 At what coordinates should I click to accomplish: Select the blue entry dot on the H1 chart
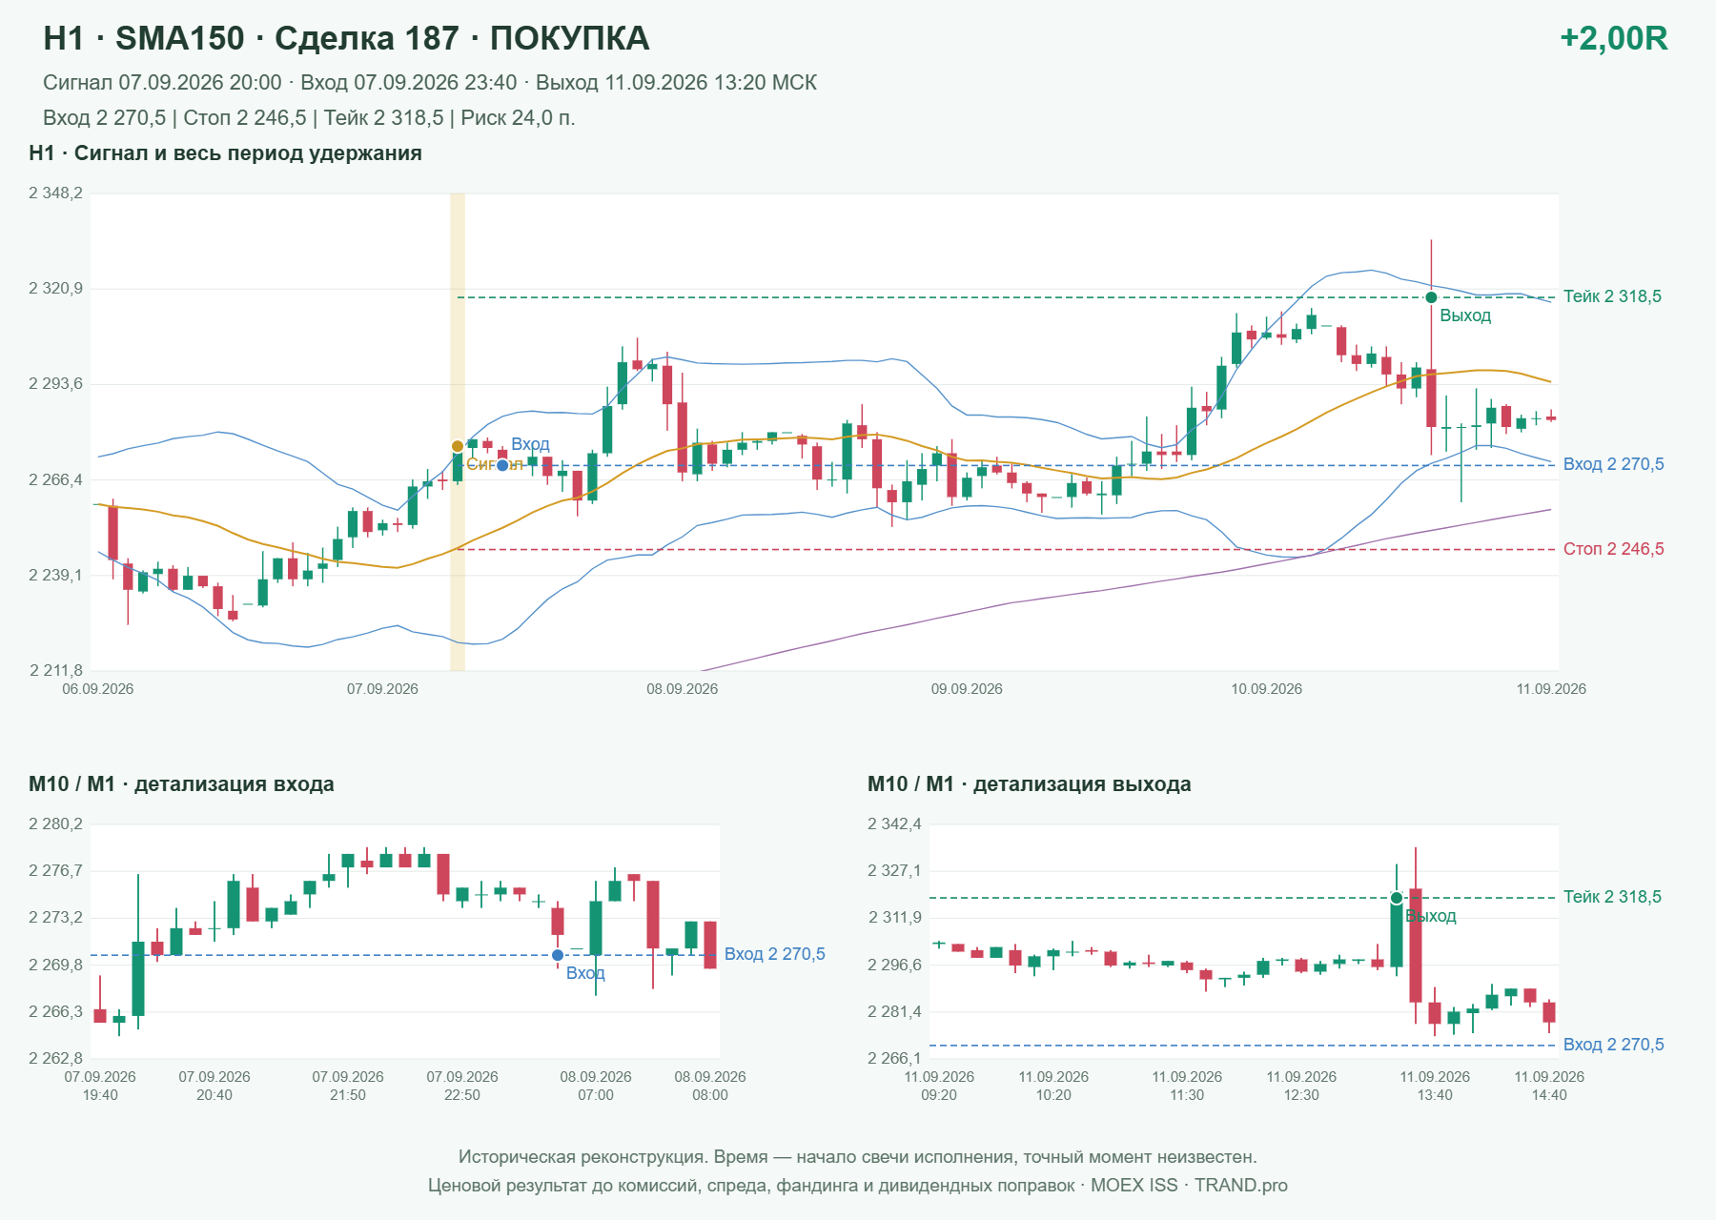502,465
